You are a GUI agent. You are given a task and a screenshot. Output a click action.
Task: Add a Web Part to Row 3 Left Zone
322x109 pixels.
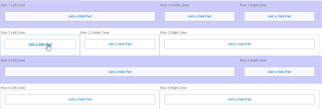[120, 72]
